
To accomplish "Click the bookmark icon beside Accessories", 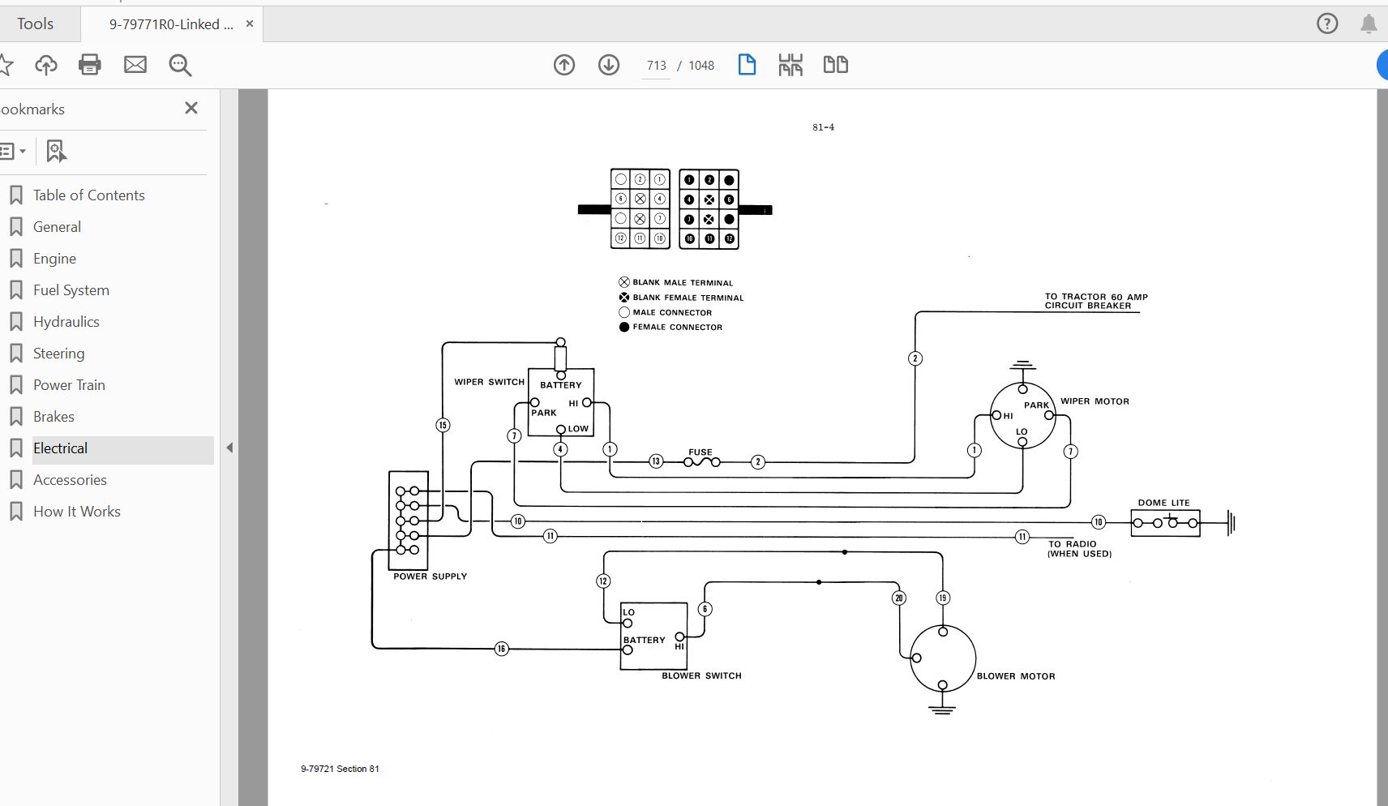I will [15, 480].
